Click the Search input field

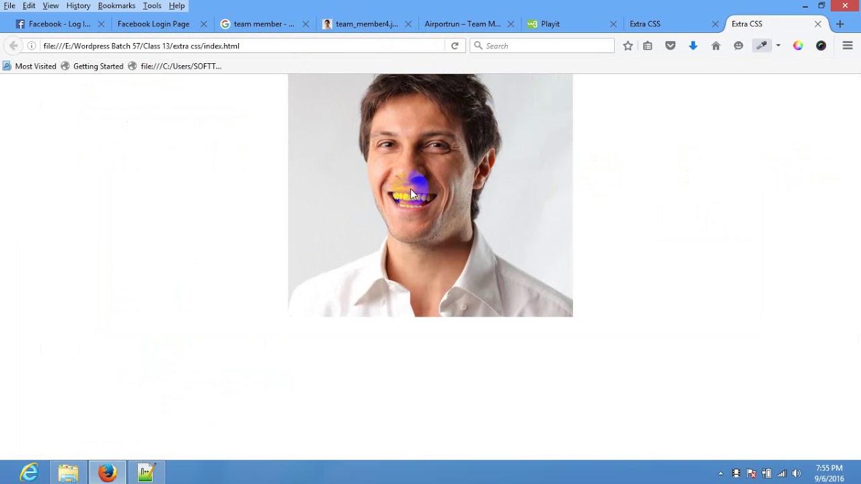pyautogui.click(x=542, y=46)
